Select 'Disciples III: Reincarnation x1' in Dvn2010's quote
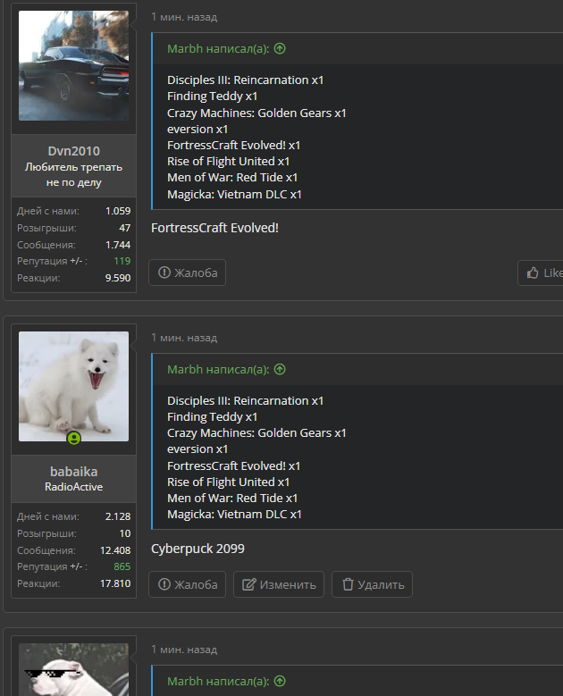The height and width of the screenshot is (696, 563). (x=245, y=80)
